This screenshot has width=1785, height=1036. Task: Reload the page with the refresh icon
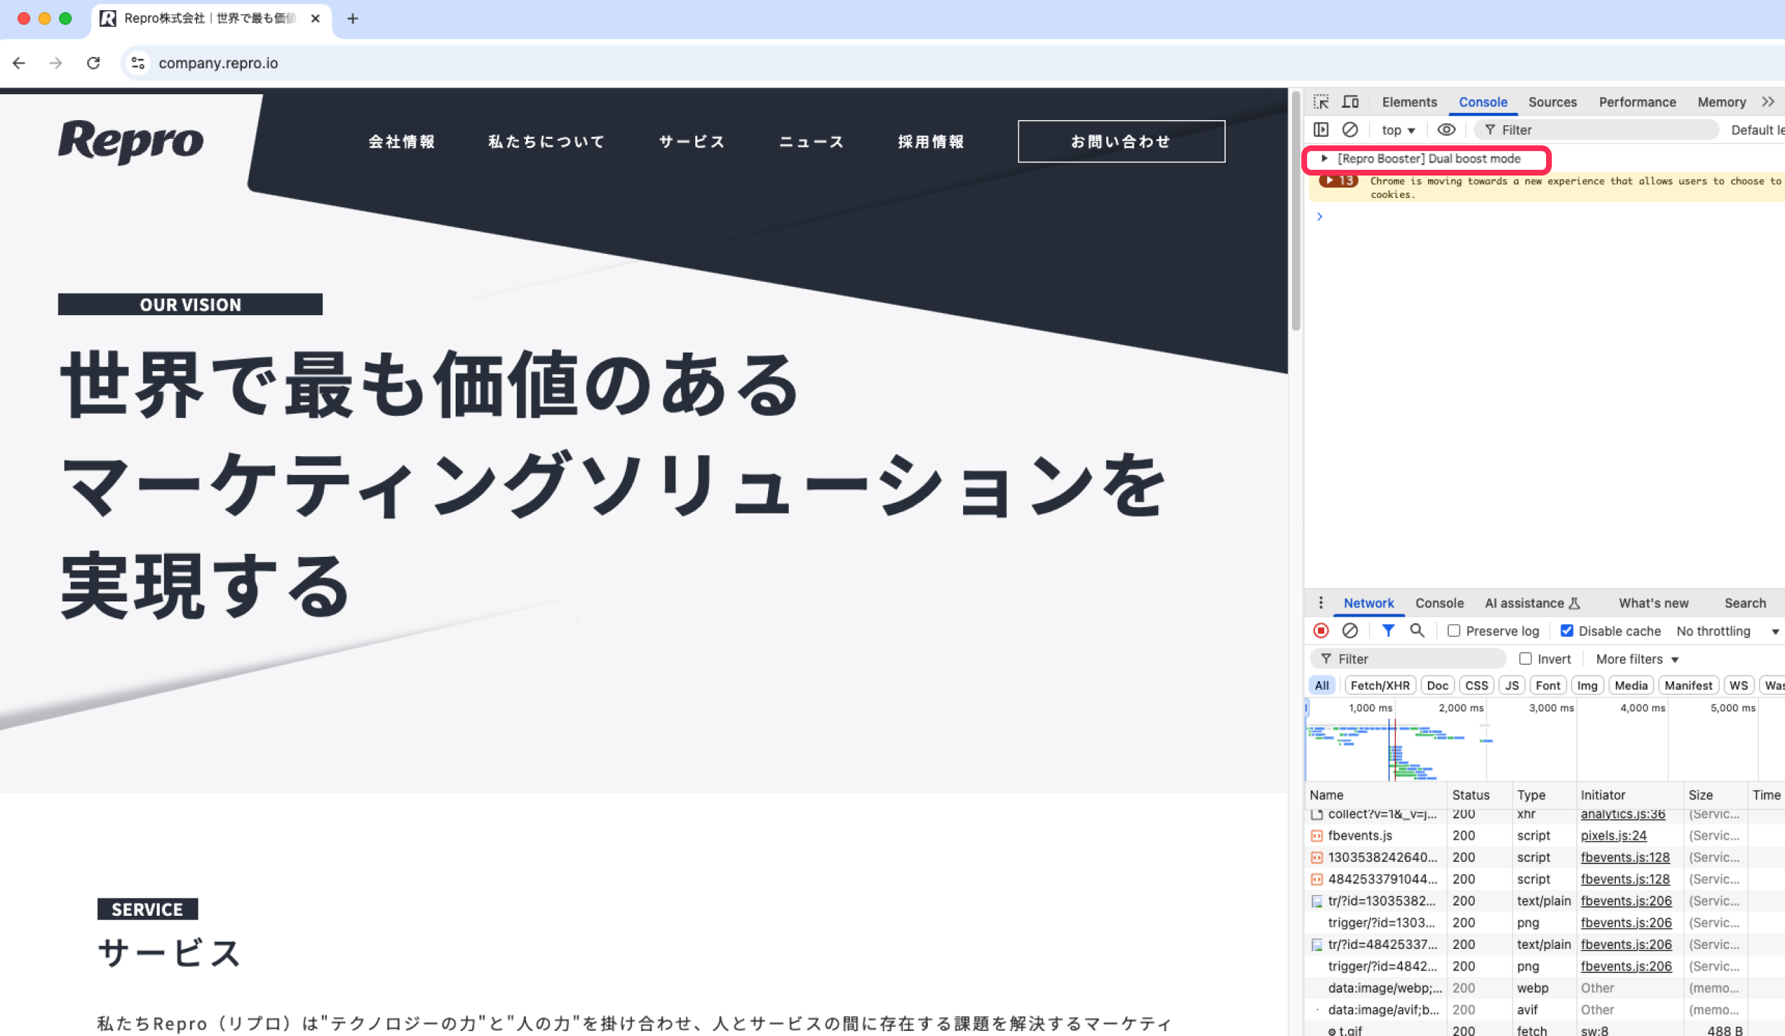pos(94,63)
